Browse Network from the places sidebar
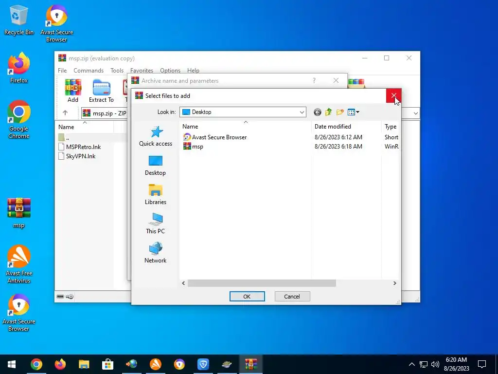 coord(156,253)
